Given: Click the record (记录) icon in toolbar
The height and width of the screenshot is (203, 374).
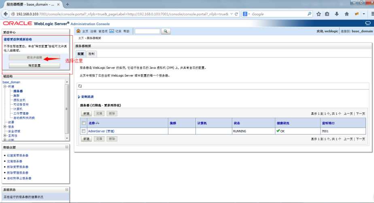Looking at the screenshot, I should click(x=112, y=31).
